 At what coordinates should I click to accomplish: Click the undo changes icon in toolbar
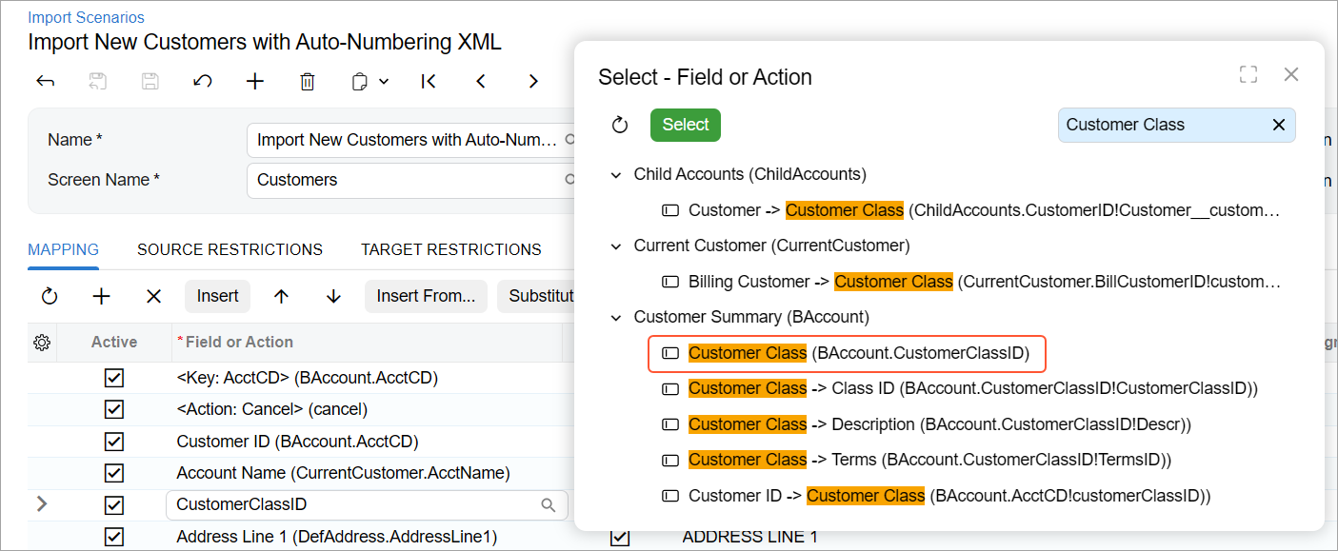point(202,82)
